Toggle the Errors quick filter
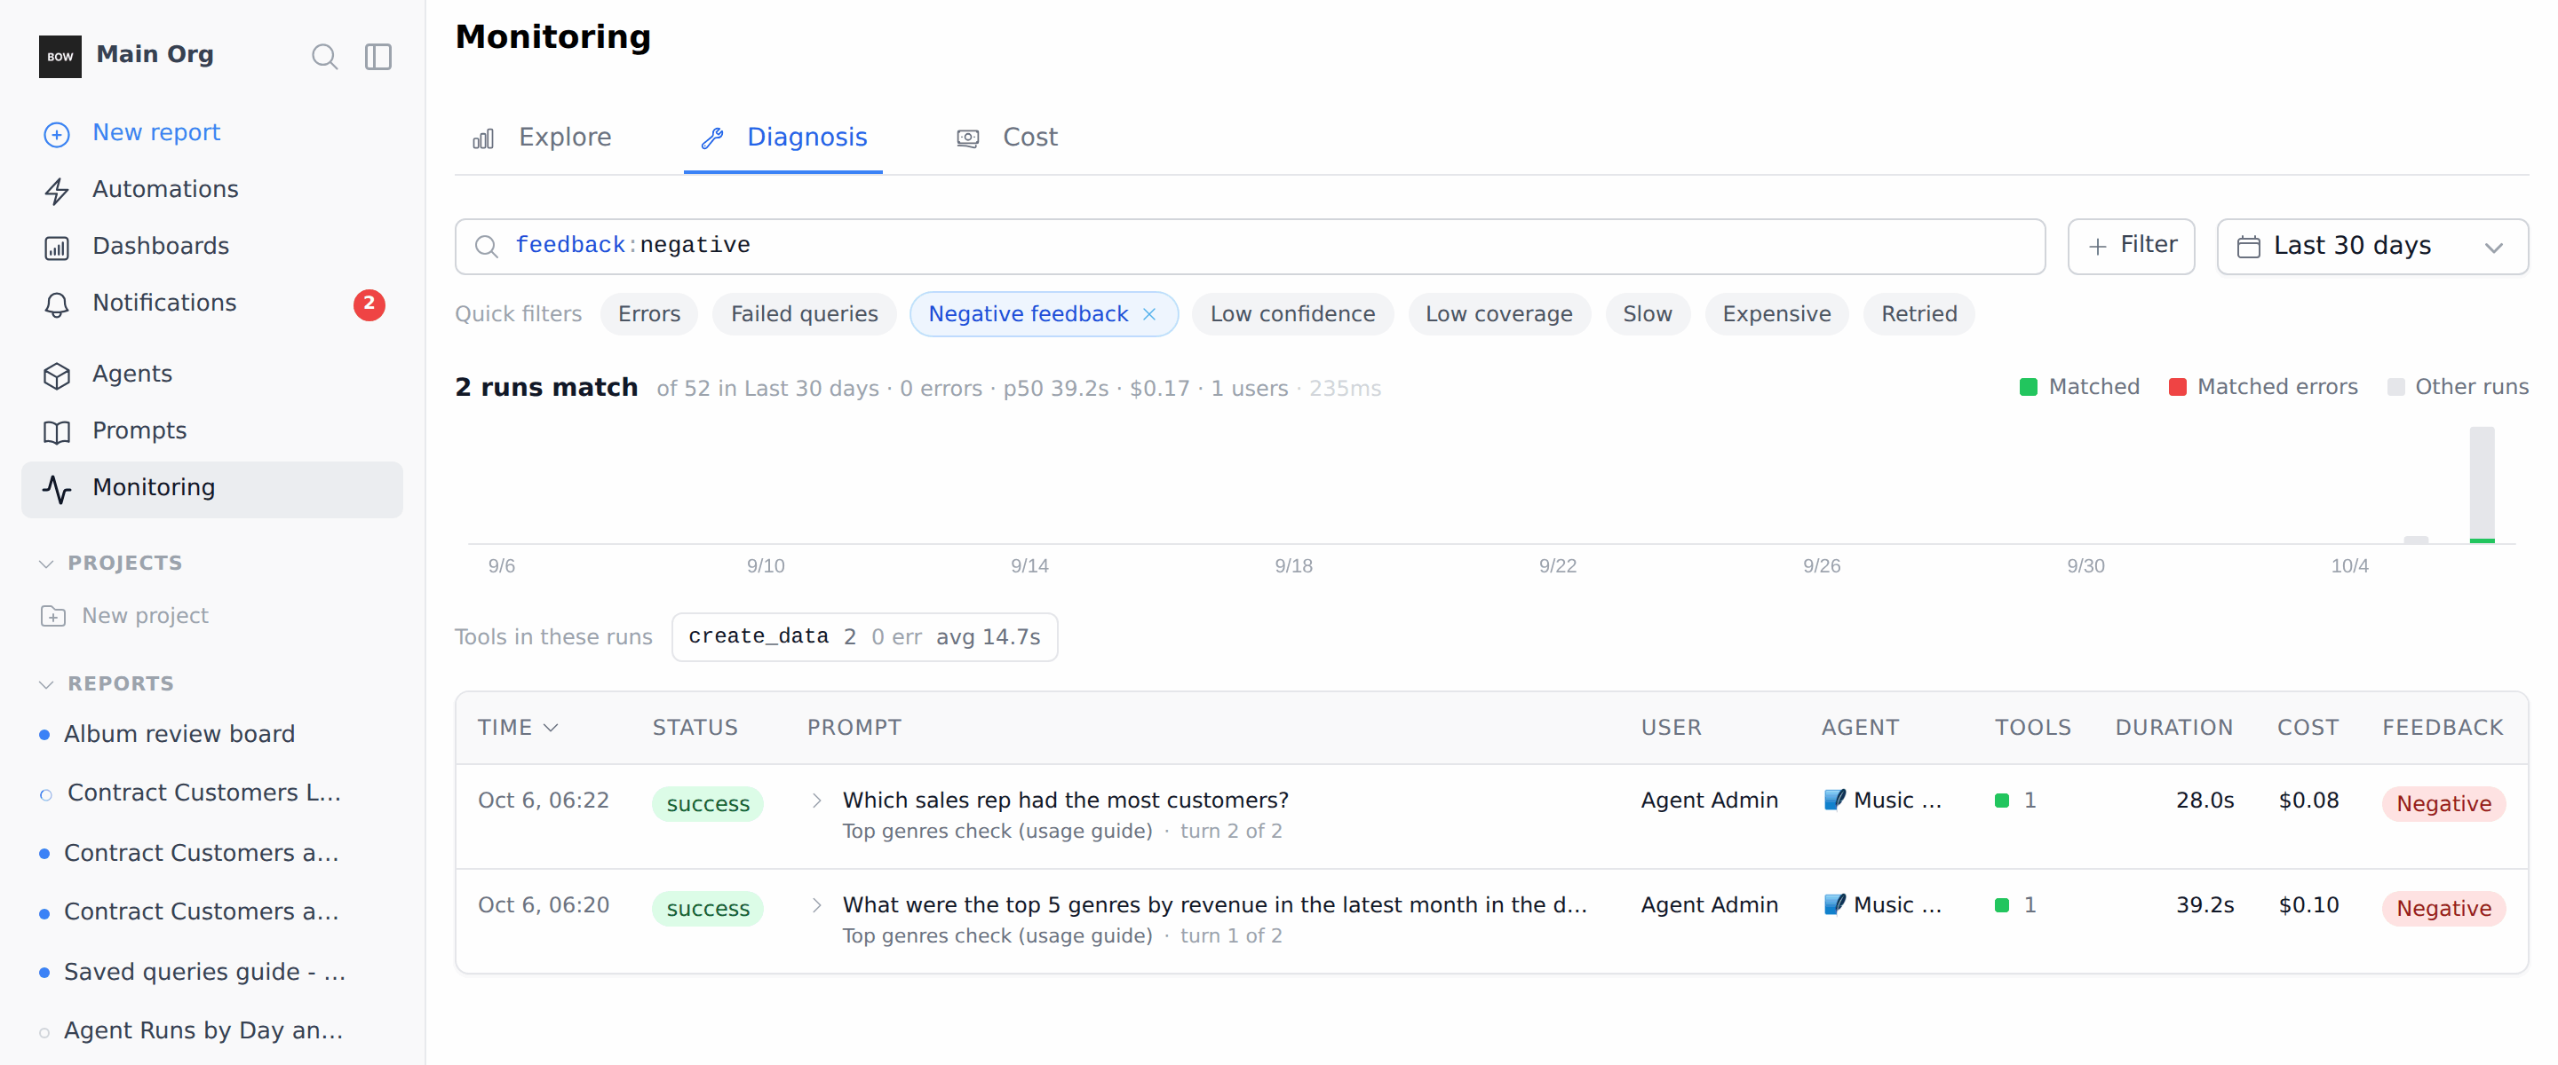The image size is (2558, 1065). pyautogui.click(x=648, y=315)
